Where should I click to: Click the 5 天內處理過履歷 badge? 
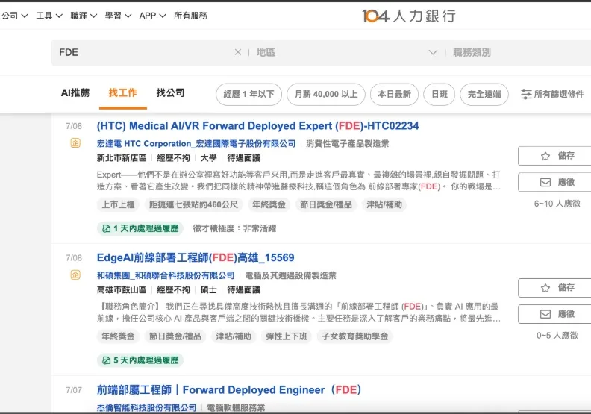point(140,360)
